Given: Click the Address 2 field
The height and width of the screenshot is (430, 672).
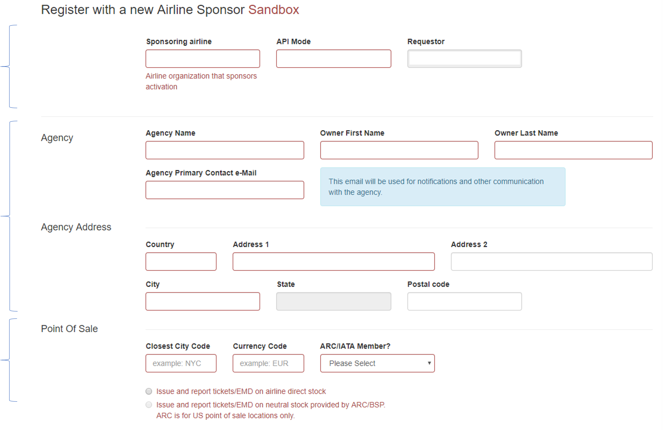Looking at the screenshot, I should [x=552, y=261].
